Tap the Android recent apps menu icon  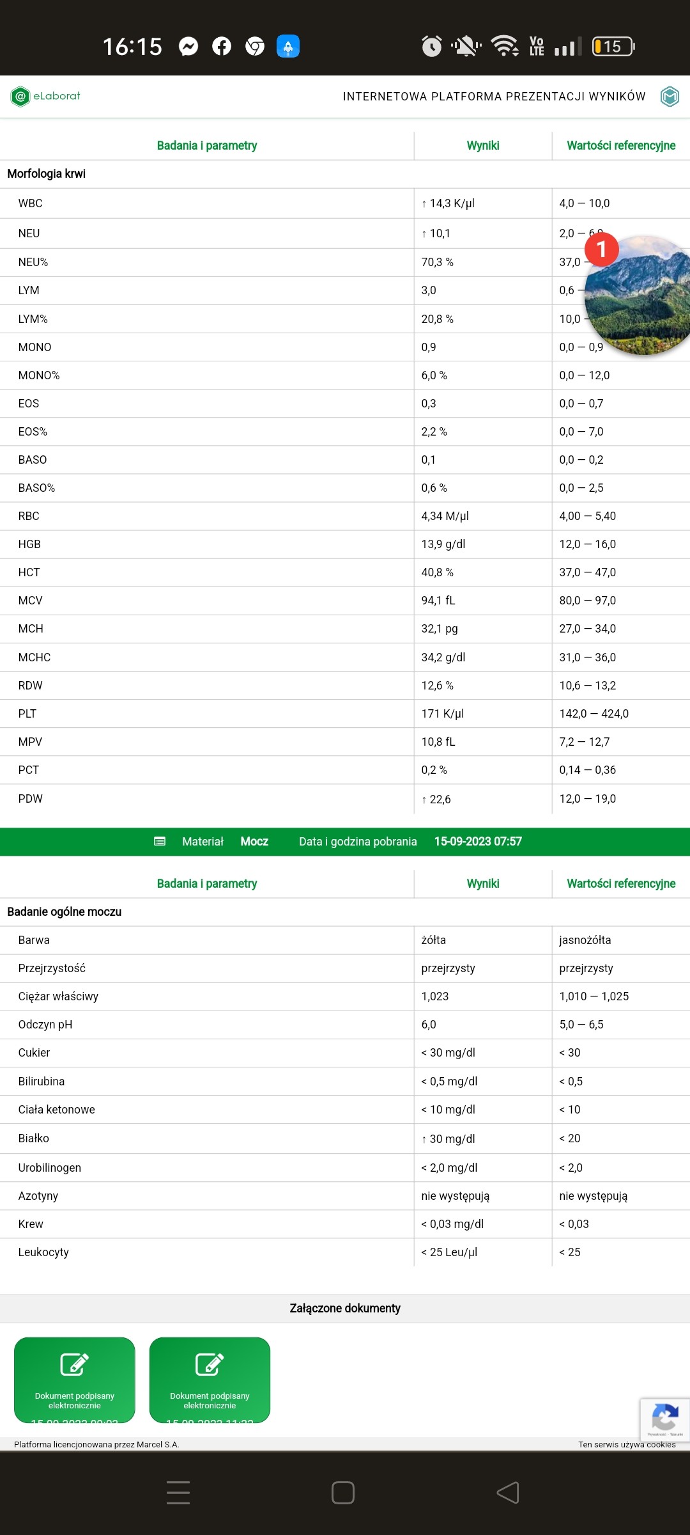[178, 1493]
